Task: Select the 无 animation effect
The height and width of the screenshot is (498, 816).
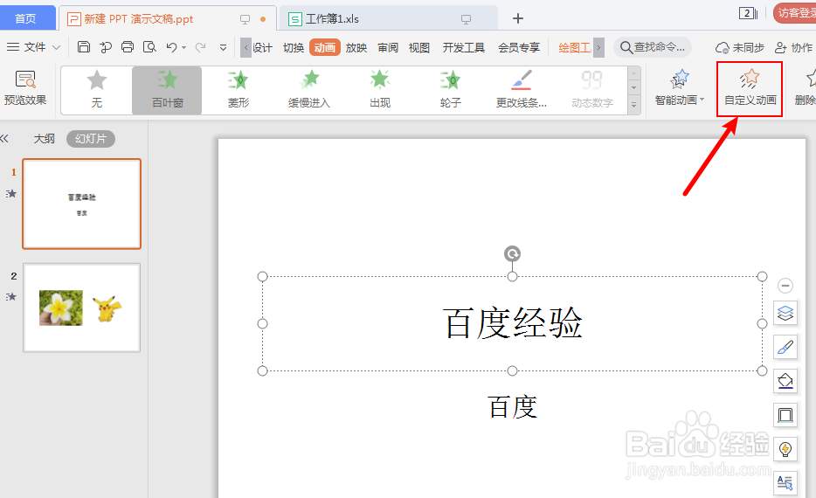Action: pos(97,89)
